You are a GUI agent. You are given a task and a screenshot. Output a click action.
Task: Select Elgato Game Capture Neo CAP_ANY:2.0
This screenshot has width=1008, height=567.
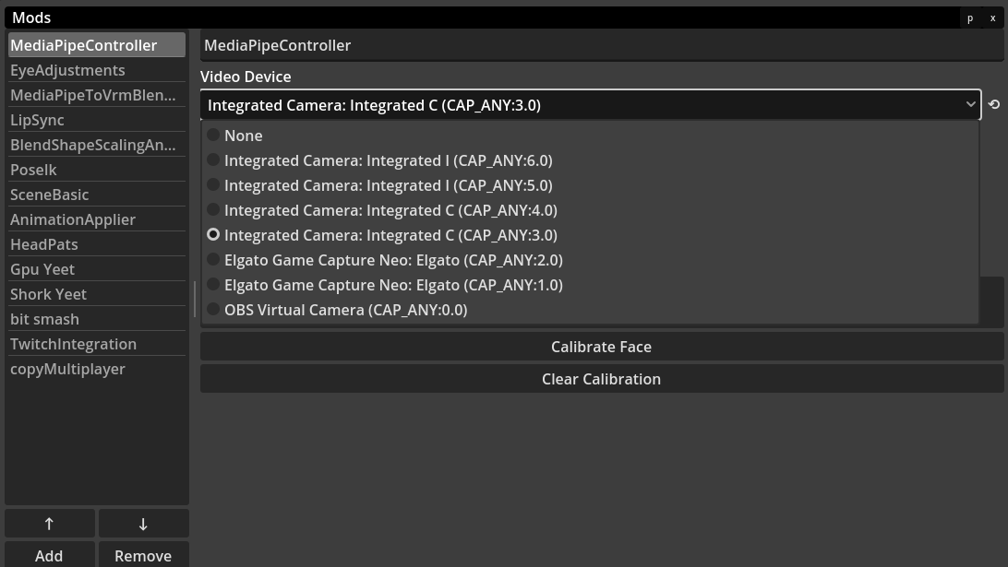coord(392,260)
